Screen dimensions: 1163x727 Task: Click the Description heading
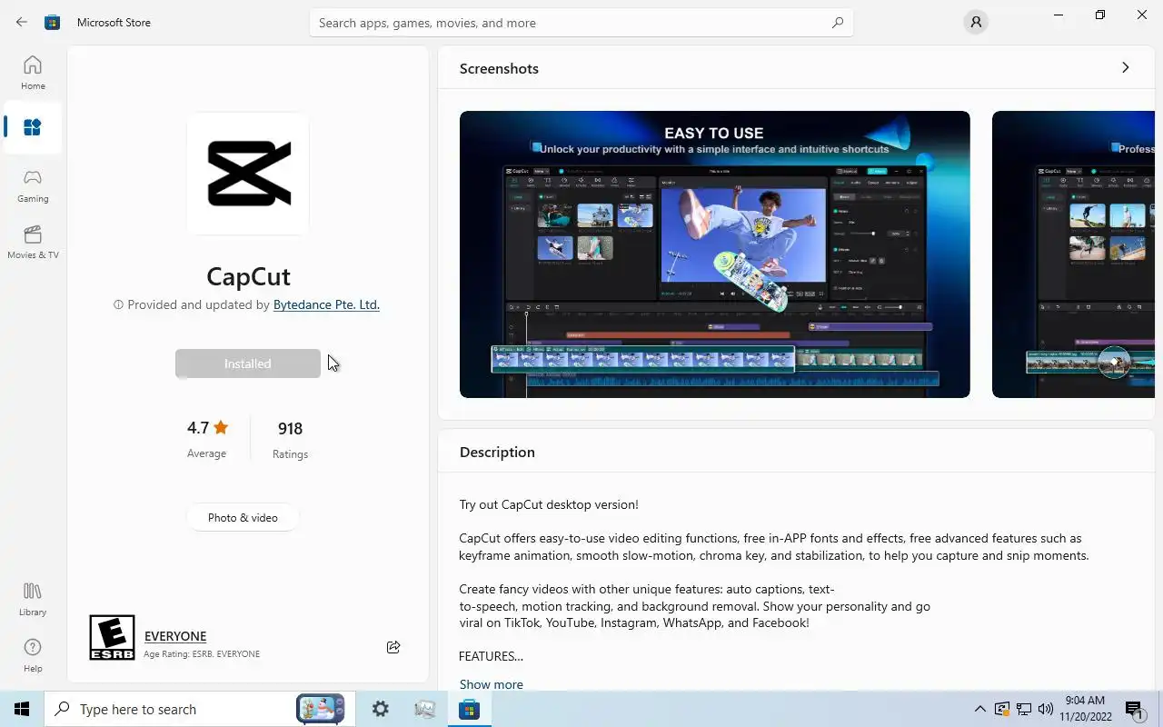click(x=497, y=452)
